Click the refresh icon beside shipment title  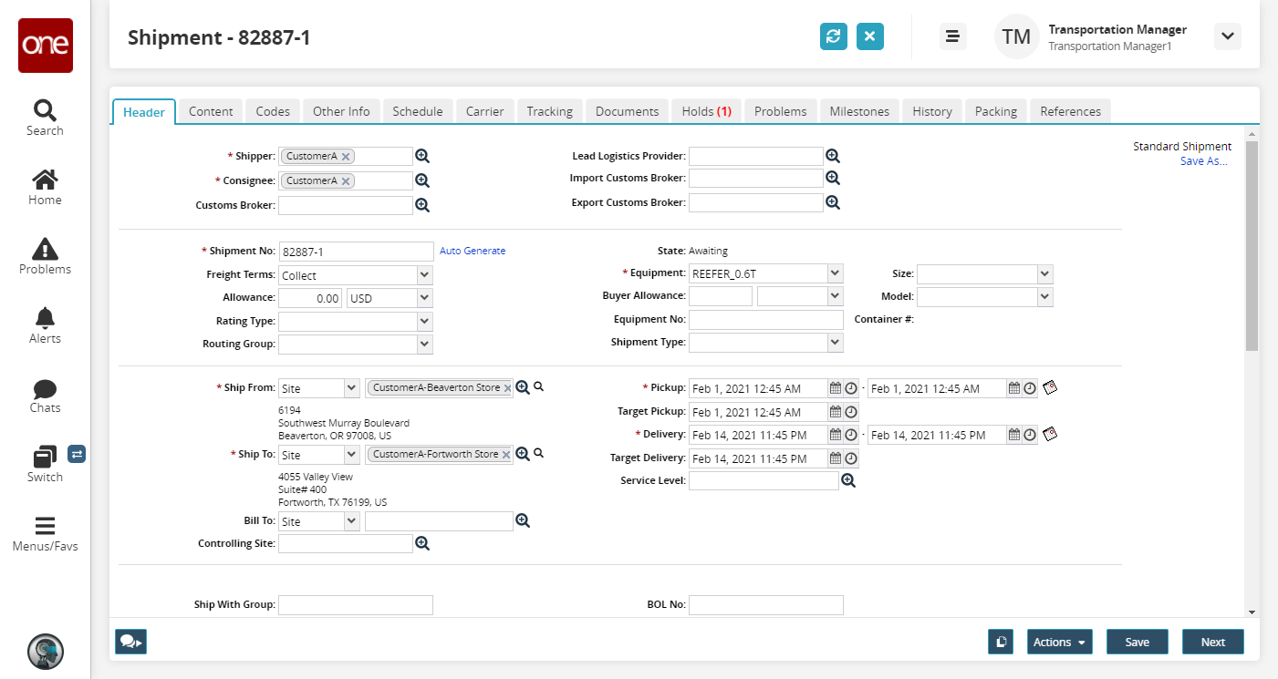point(833,36)
